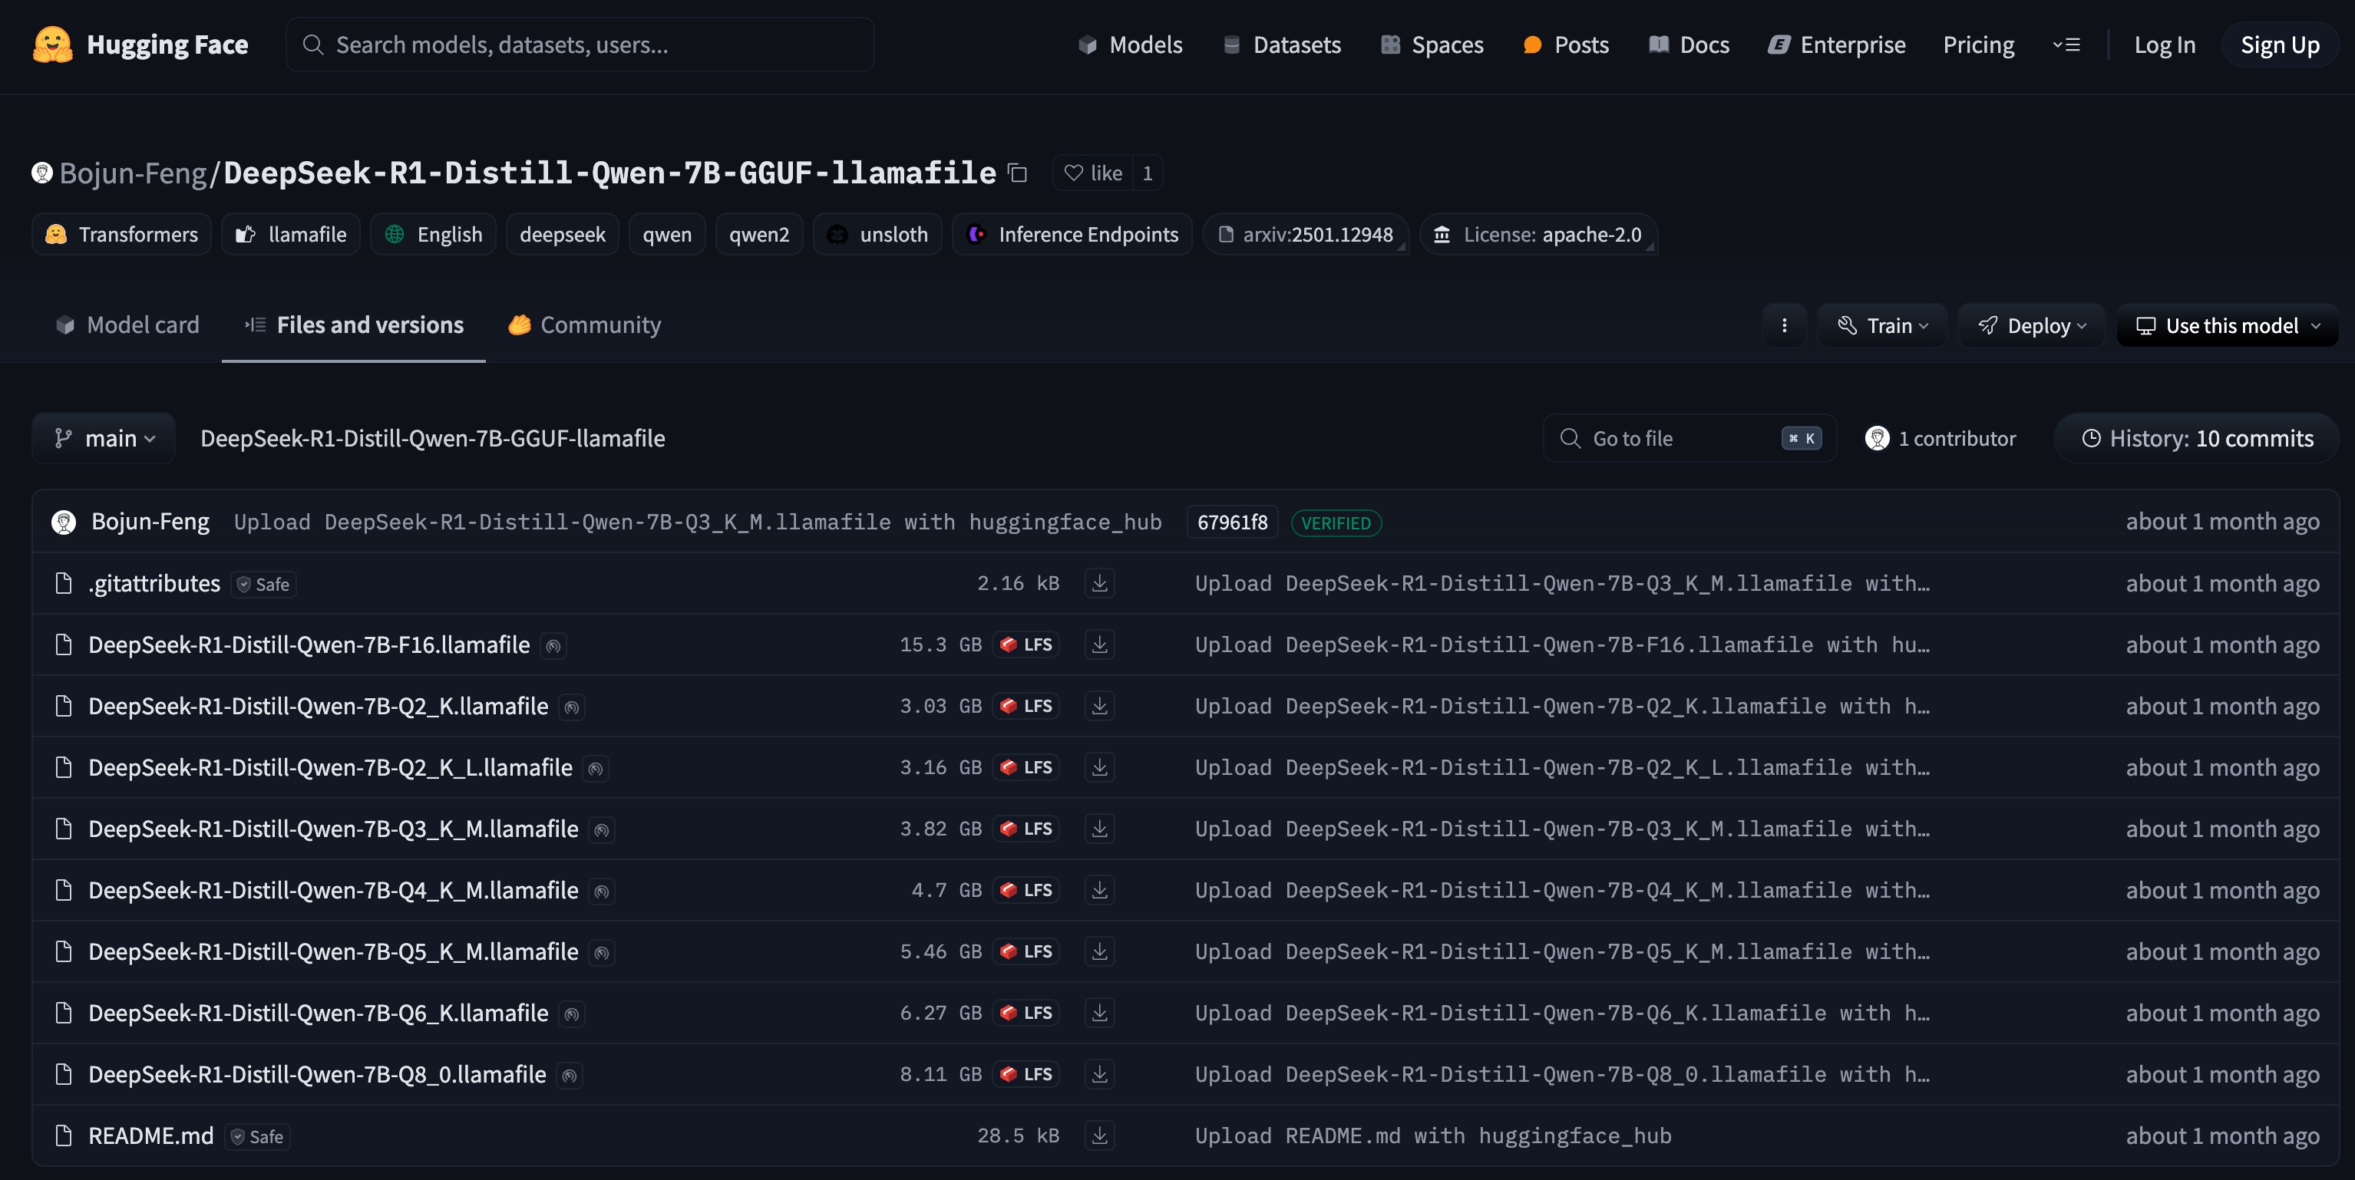Viewport: 2355px width, 1180px height.
Task: Focus the Go to file search box
Action: [x=1689, y=438]
